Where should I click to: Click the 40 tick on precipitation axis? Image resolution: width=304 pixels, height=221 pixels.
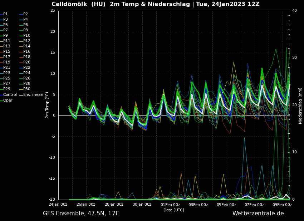[x=294, y=10]
